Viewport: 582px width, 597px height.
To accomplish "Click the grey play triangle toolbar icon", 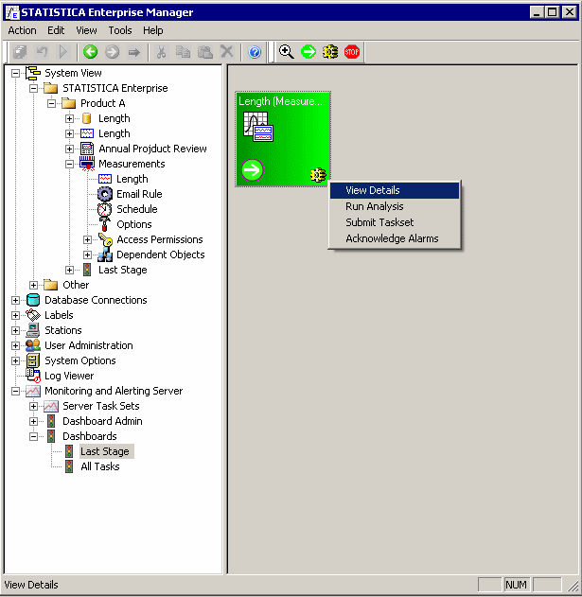I will pyautogui.click(x=63, y=52).
